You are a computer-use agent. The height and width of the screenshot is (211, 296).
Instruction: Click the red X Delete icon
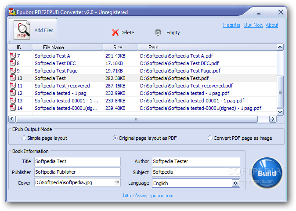115,33
